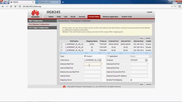
Task: Open the Status tab
Action: click(x=51, y=17)
